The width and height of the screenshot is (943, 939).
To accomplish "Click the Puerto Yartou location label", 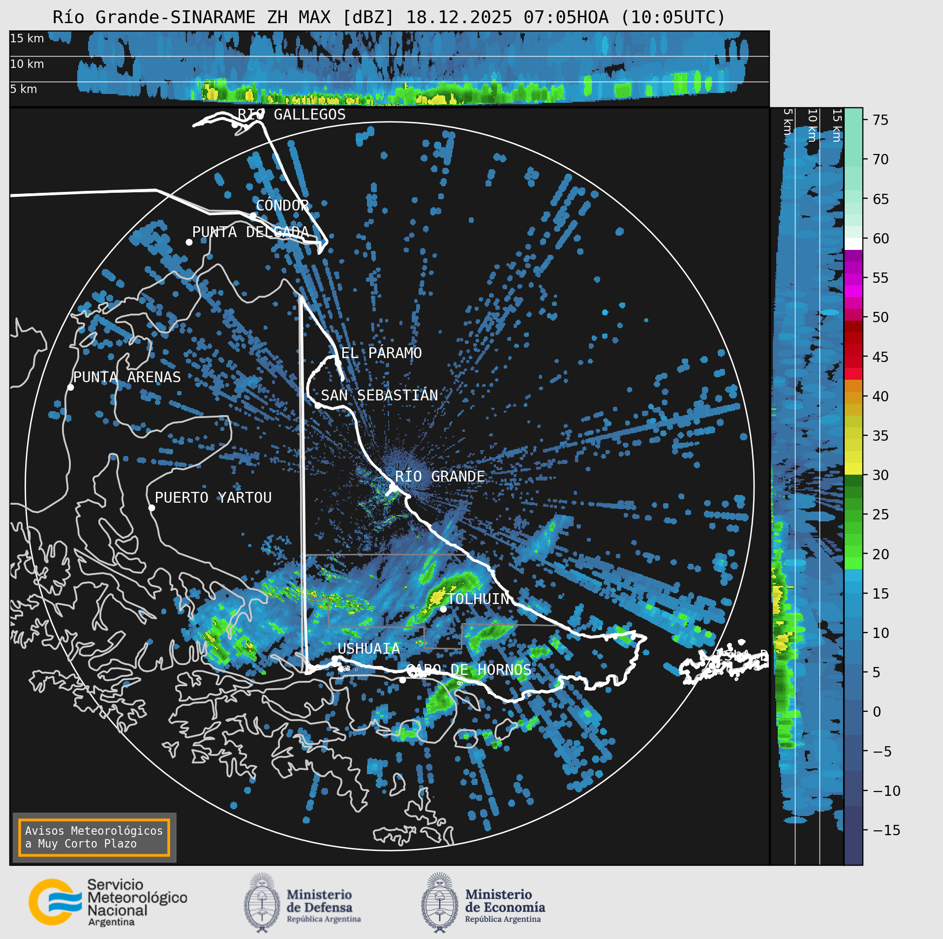I will point(213,497).
